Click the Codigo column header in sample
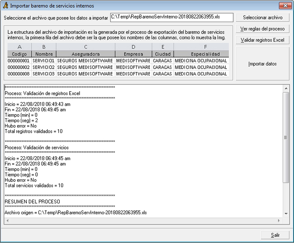This screenshot has width=294, height=243. pos(19,54)
